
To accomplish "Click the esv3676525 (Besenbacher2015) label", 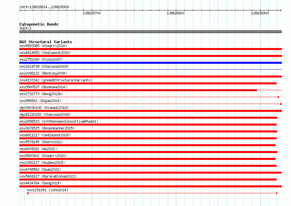I will pyautogui.click(x=47, y=128).
